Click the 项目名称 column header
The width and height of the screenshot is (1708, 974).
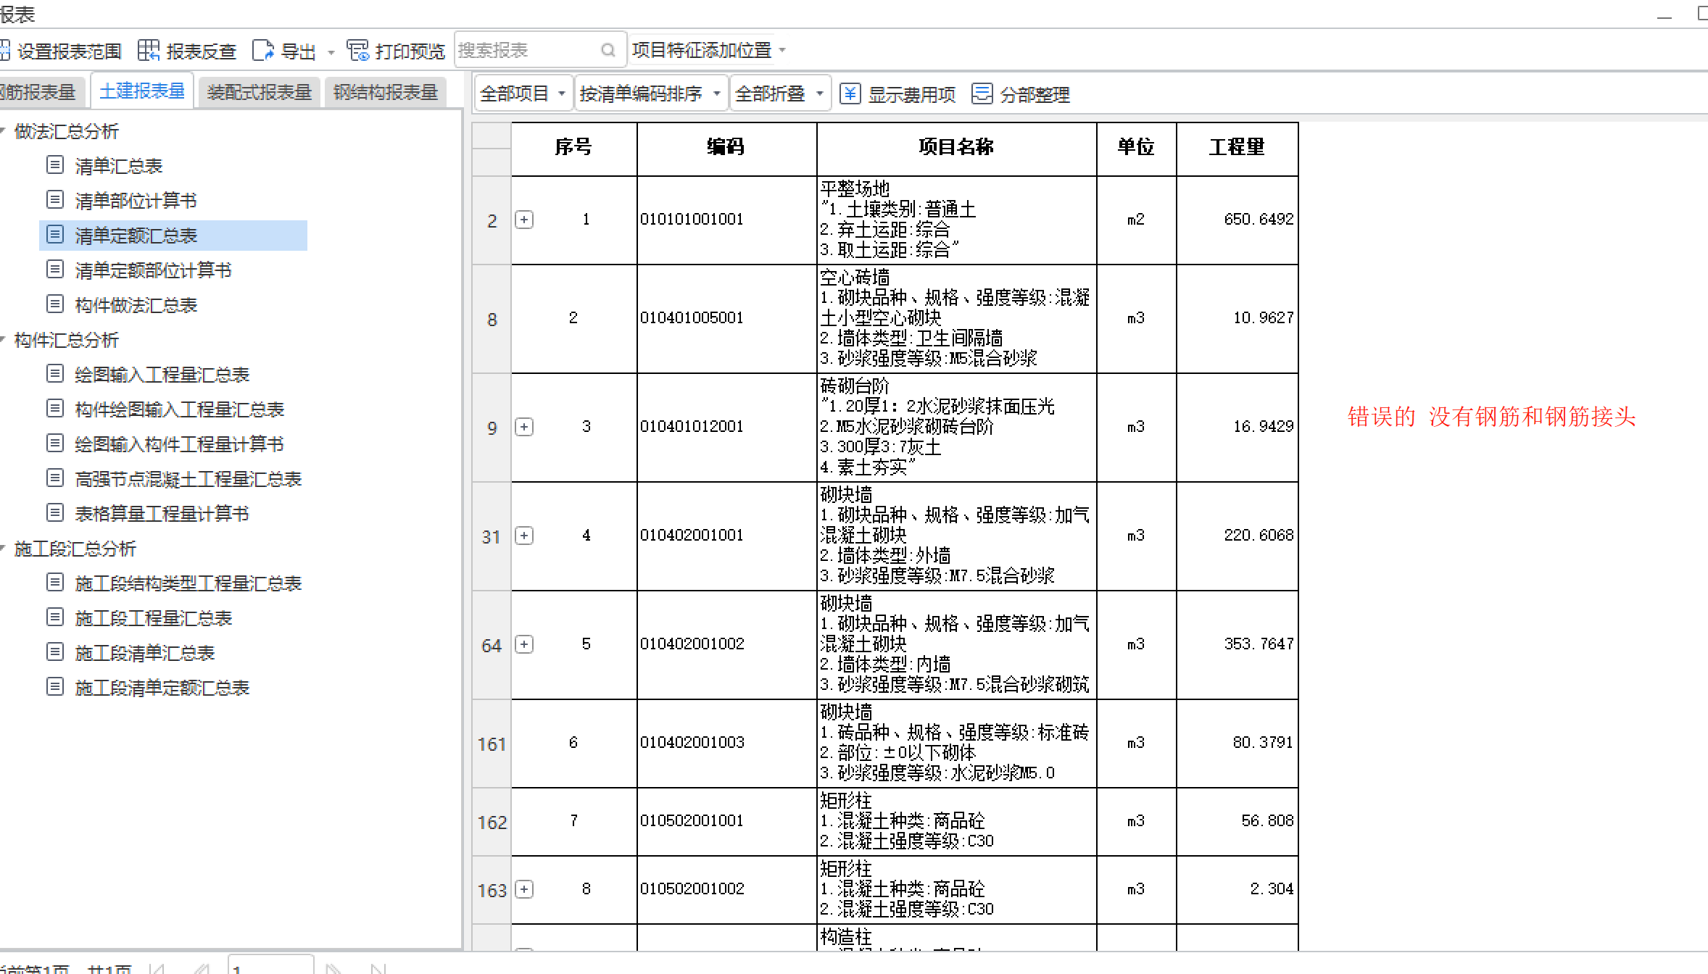(956, 148)
